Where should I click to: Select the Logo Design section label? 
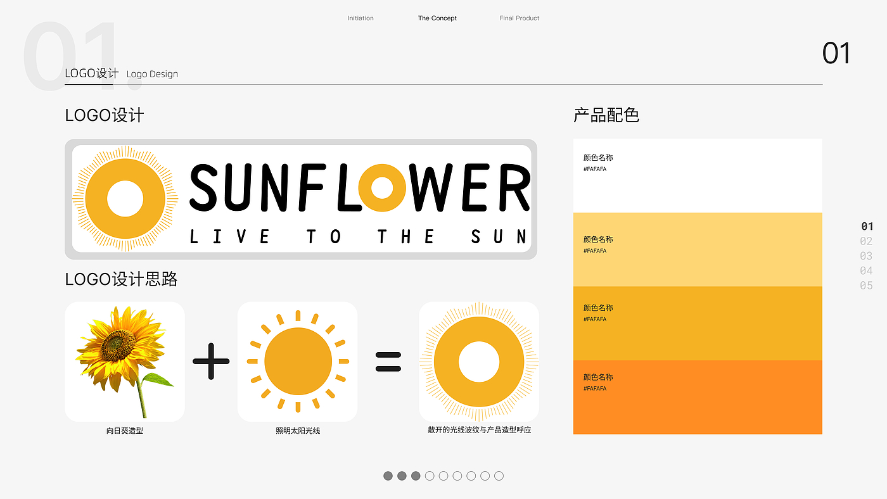[152, 74]
